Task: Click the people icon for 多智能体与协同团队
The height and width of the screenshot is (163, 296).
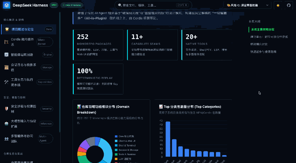Action: (6, 138)
